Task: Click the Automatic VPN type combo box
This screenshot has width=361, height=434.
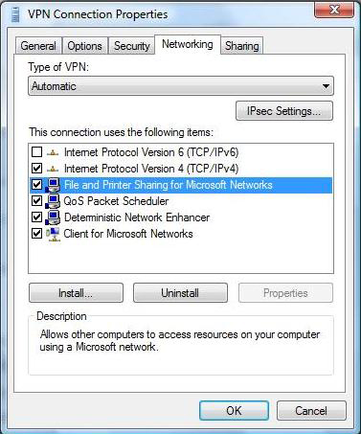Action: [181, 86]
